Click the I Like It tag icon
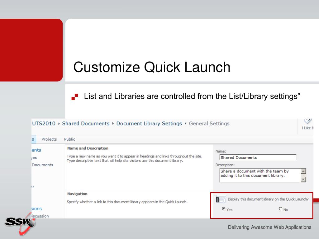The width and height of the screenshot is (319, 239). [307, 121]
